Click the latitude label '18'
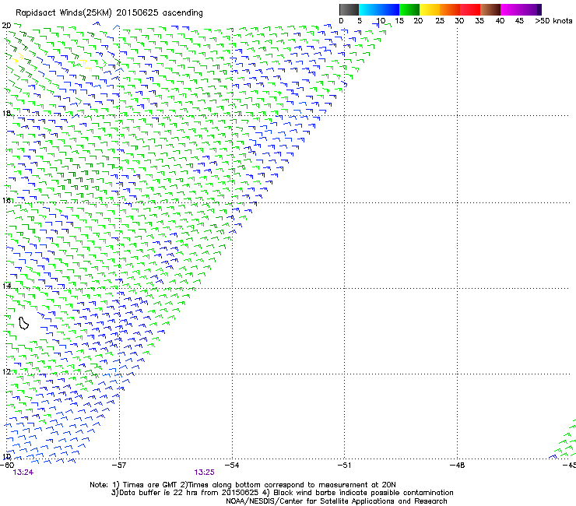The image size is (576, 506). (6, 113)
